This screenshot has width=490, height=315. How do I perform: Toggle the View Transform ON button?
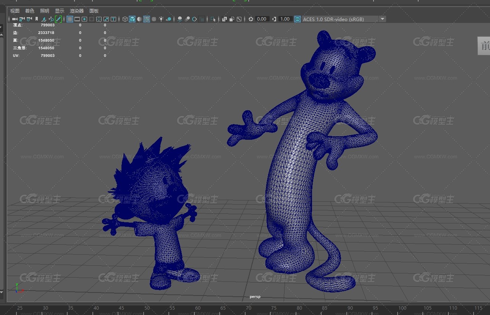pos(298,19)
